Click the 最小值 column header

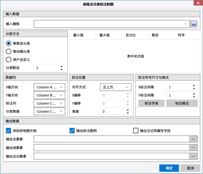click(78, 35)
